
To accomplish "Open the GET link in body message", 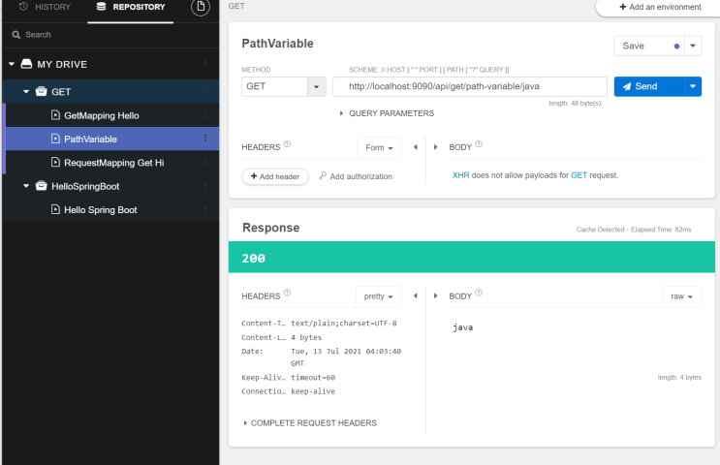I will tap(579, 175).
